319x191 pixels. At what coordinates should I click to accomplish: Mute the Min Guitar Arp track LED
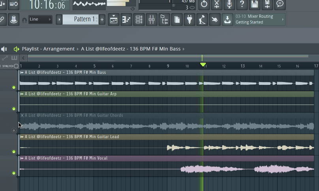[x=14, y=109]
